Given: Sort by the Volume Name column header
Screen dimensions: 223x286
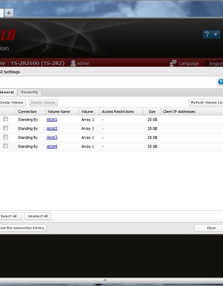Looking at the screenshot, I should (62, 111).
